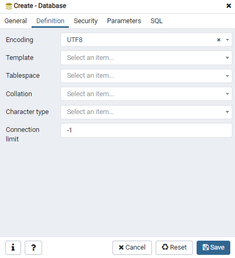
Task: Open the Security tab
Action: pyautogui.click(x=86, y=21)
